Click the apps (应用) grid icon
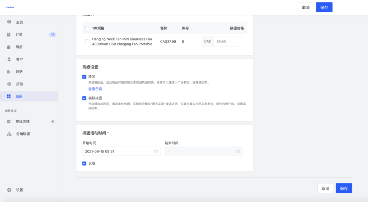Screen dimensions: 368x202 point(9,96)
